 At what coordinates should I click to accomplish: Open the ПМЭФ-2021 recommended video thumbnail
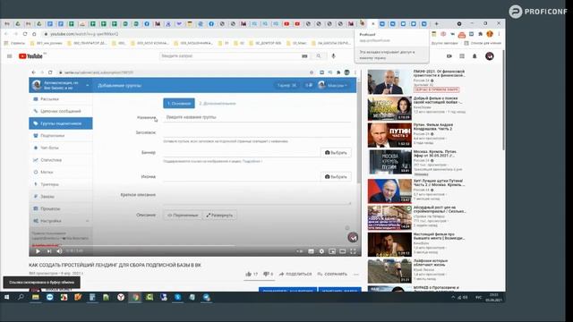point(389,82)
